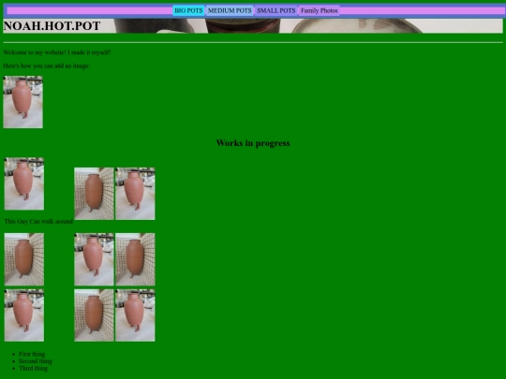Click the caption "This Guy Can walk around"
The height and width of the screenshot is (379, 506).
[38, 222]
